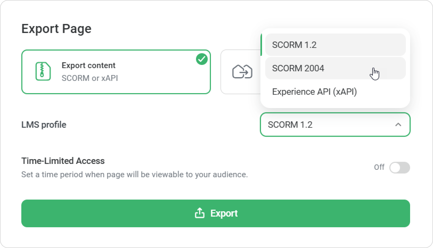Click the green checkmark badge
This screenshot has width=433, height=248.
click(x=202, y=59)
